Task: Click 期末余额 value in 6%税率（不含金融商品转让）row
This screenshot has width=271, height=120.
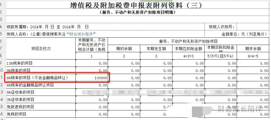Action: [x=253, y=78]
